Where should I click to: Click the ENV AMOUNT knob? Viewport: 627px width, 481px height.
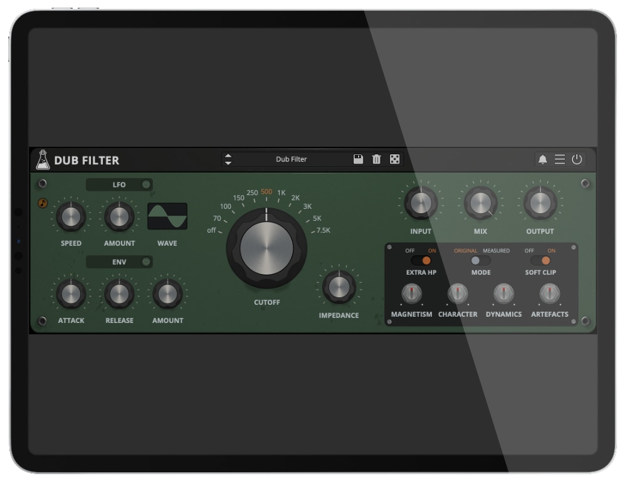pyautogui.click(x=167, y=294)
